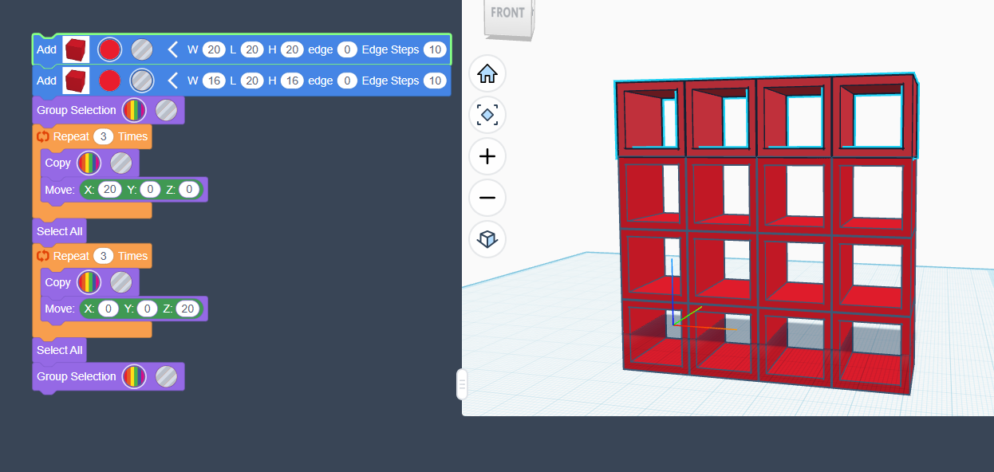Click the Edge Steps value in the first Add block
Screen dimensions: 994x472
pyautogui.click(x=434, y=49)
